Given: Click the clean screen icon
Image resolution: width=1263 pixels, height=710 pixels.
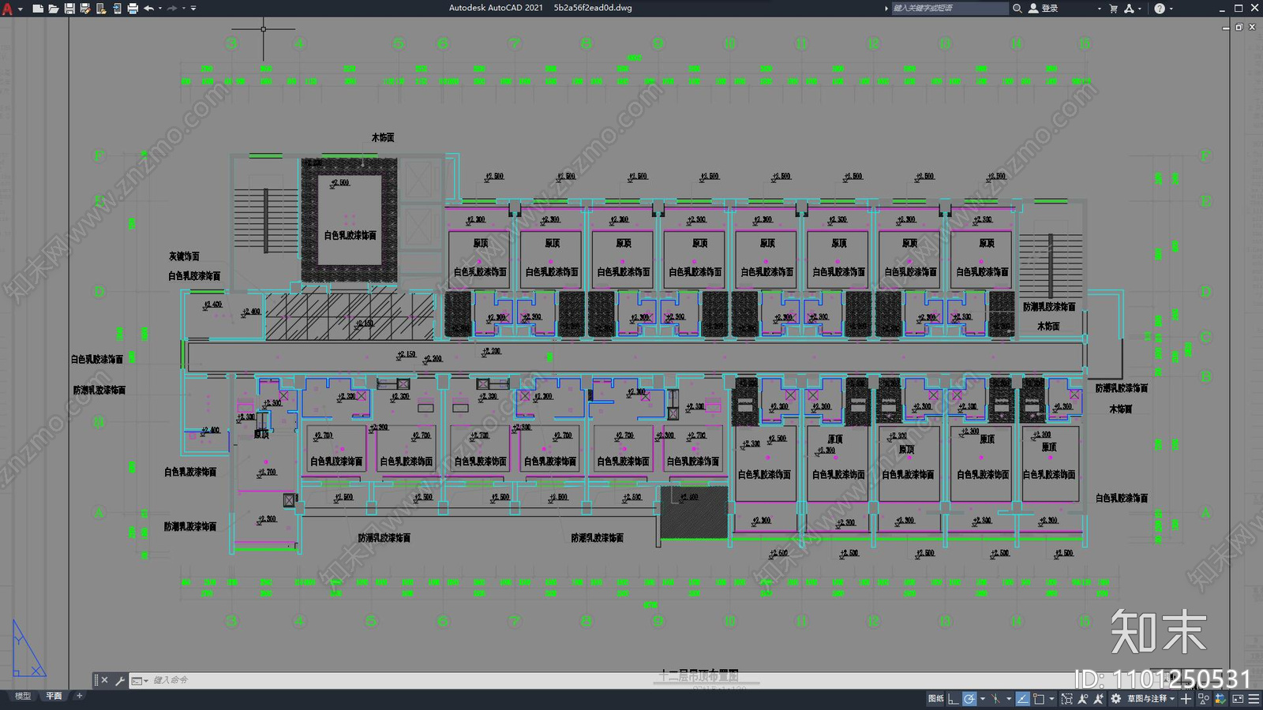Looking at the screenshot, I should coord(1238,699).
